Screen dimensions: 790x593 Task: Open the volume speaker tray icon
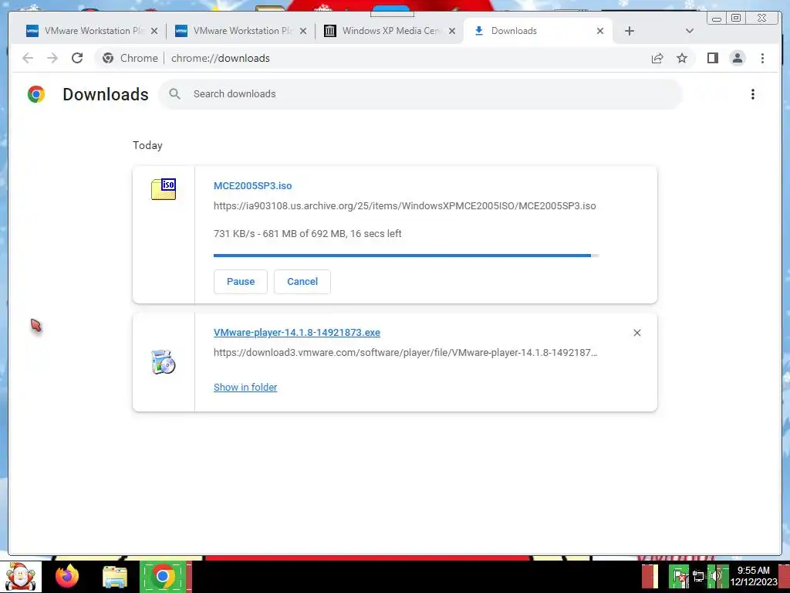(717, 576)
